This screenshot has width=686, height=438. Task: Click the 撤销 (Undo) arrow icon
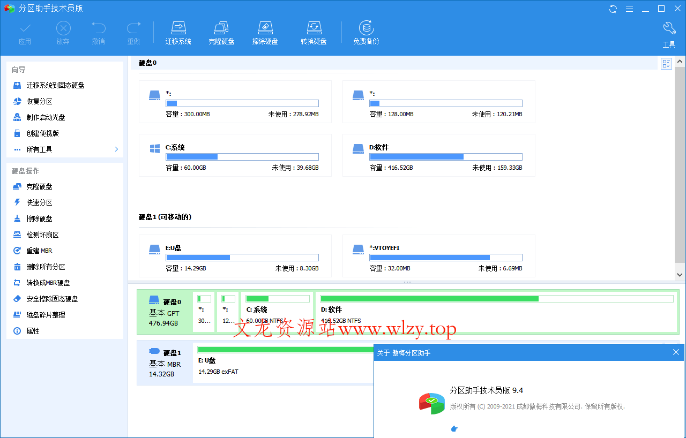point(98,31)
